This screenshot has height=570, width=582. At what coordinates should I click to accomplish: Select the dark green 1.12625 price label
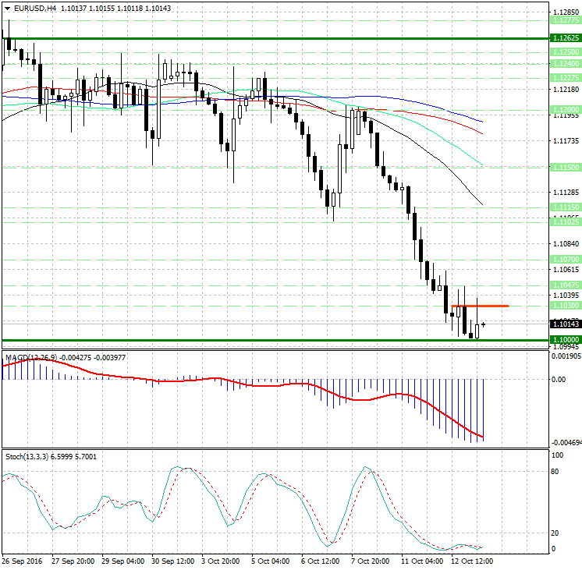pyautogui.click(x=564, y=38)
